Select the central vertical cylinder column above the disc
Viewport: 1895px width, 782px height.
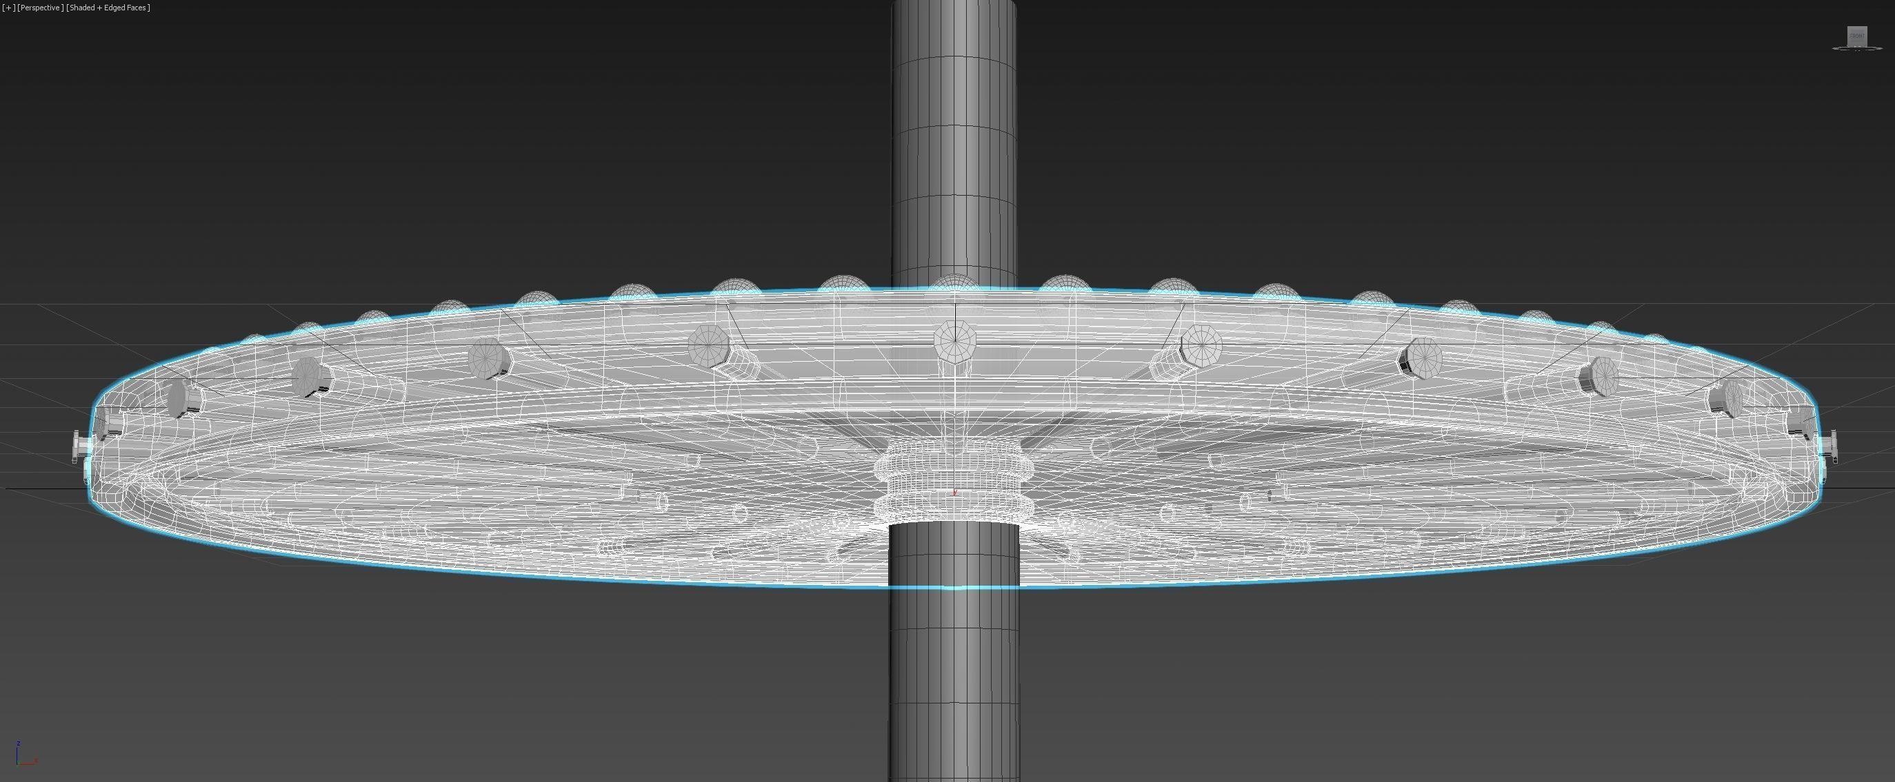[x=954, y=143]
